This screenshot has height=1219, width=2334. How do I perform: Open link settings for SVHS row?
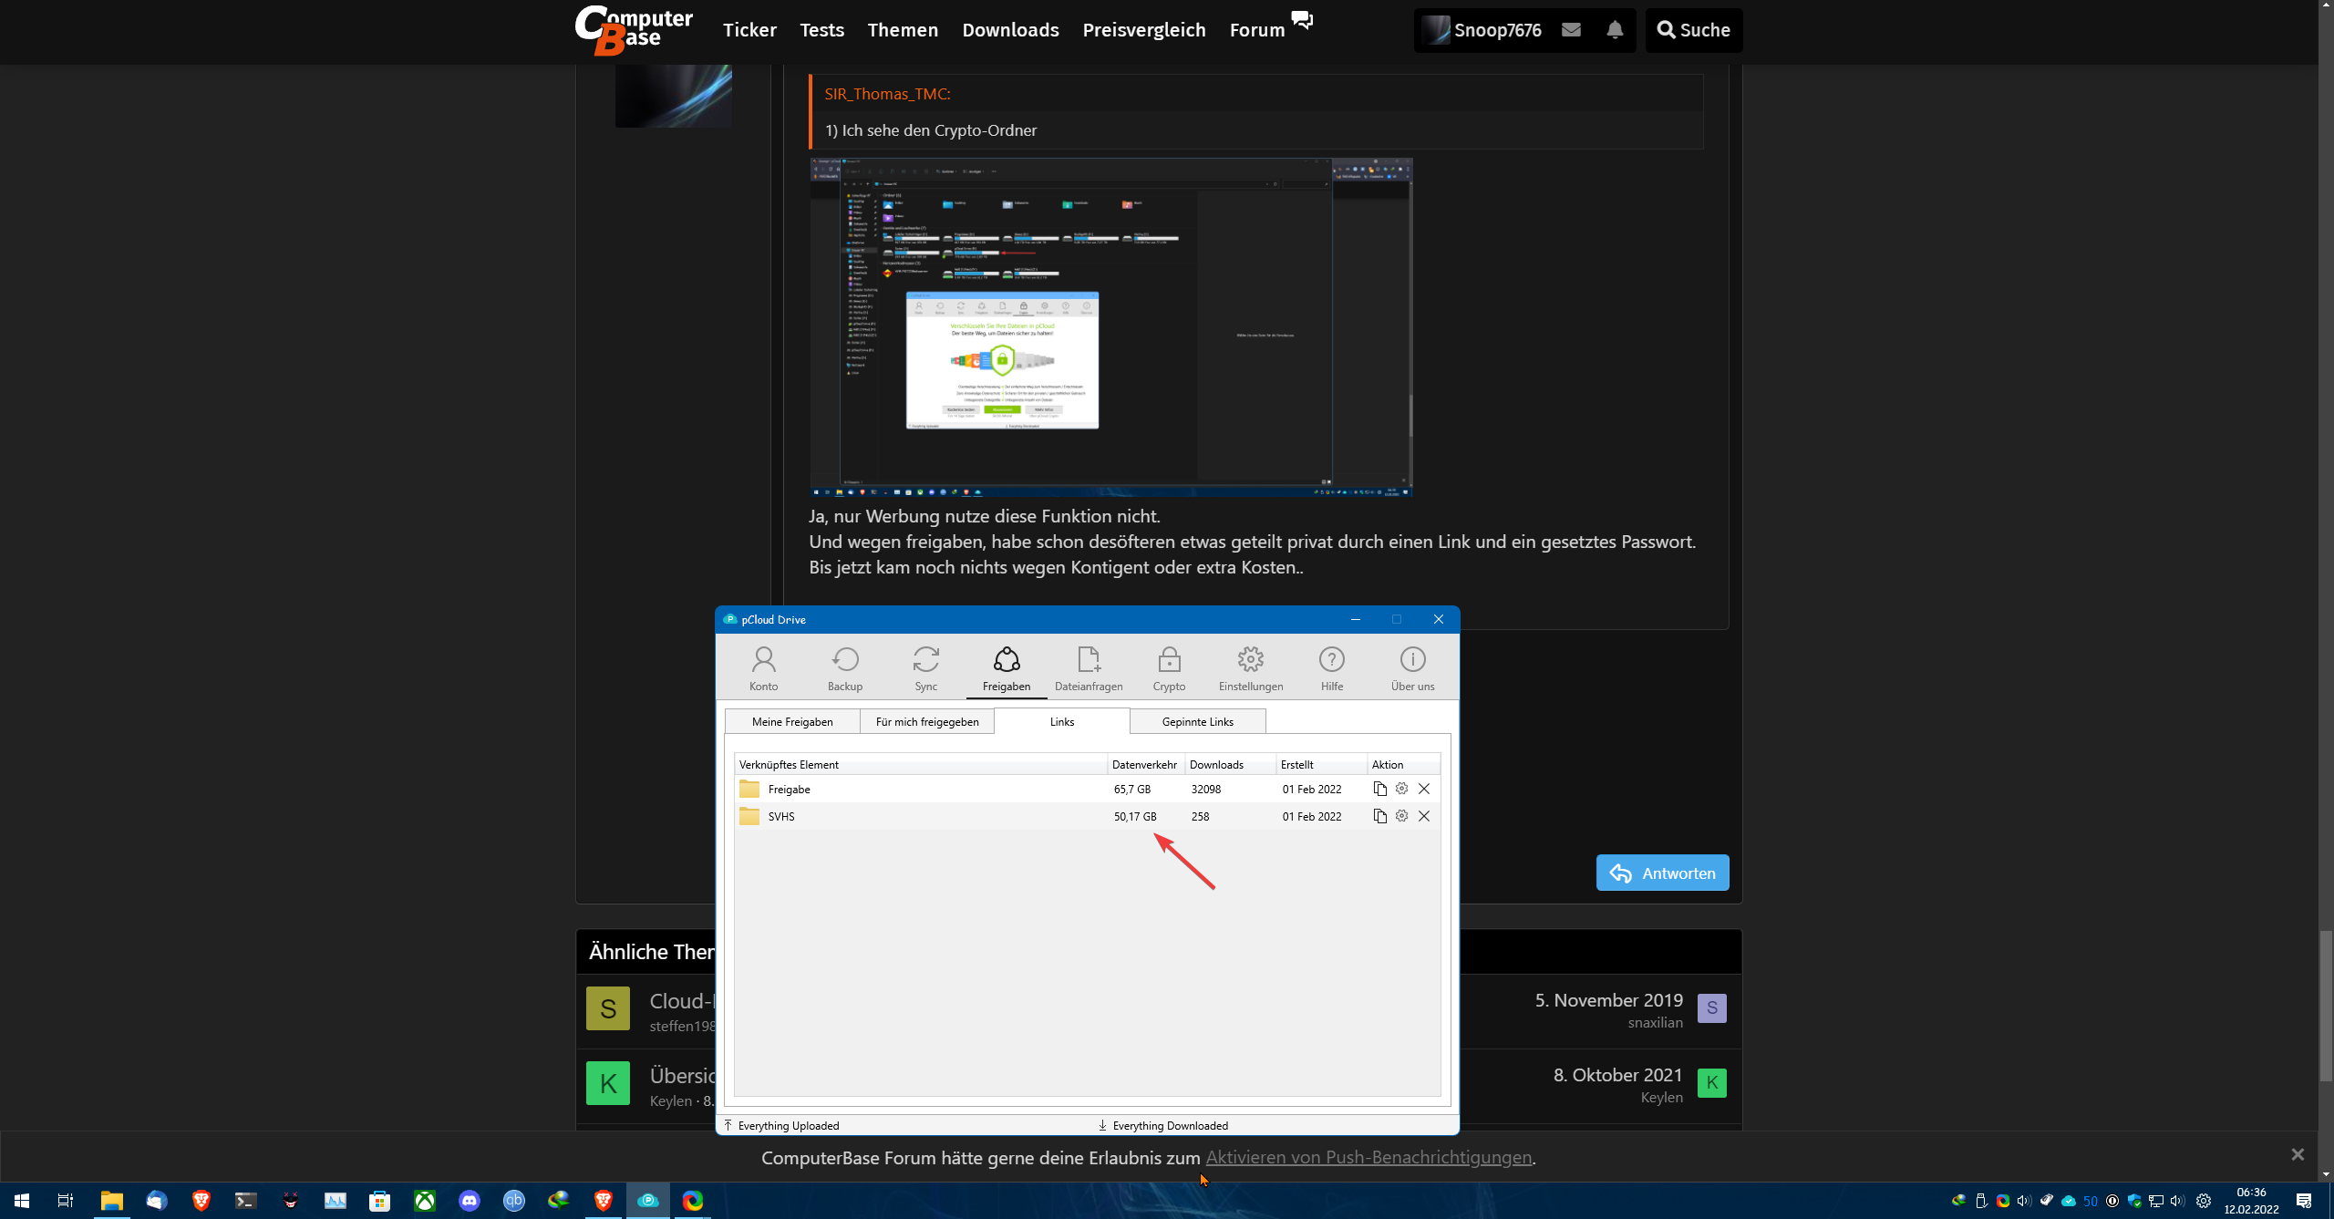coord(1401,816)
